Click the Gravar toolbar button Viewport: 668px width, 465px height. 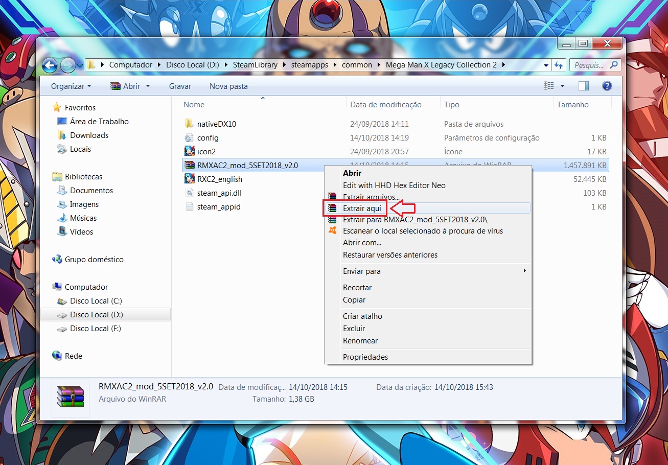pos(180,86)
